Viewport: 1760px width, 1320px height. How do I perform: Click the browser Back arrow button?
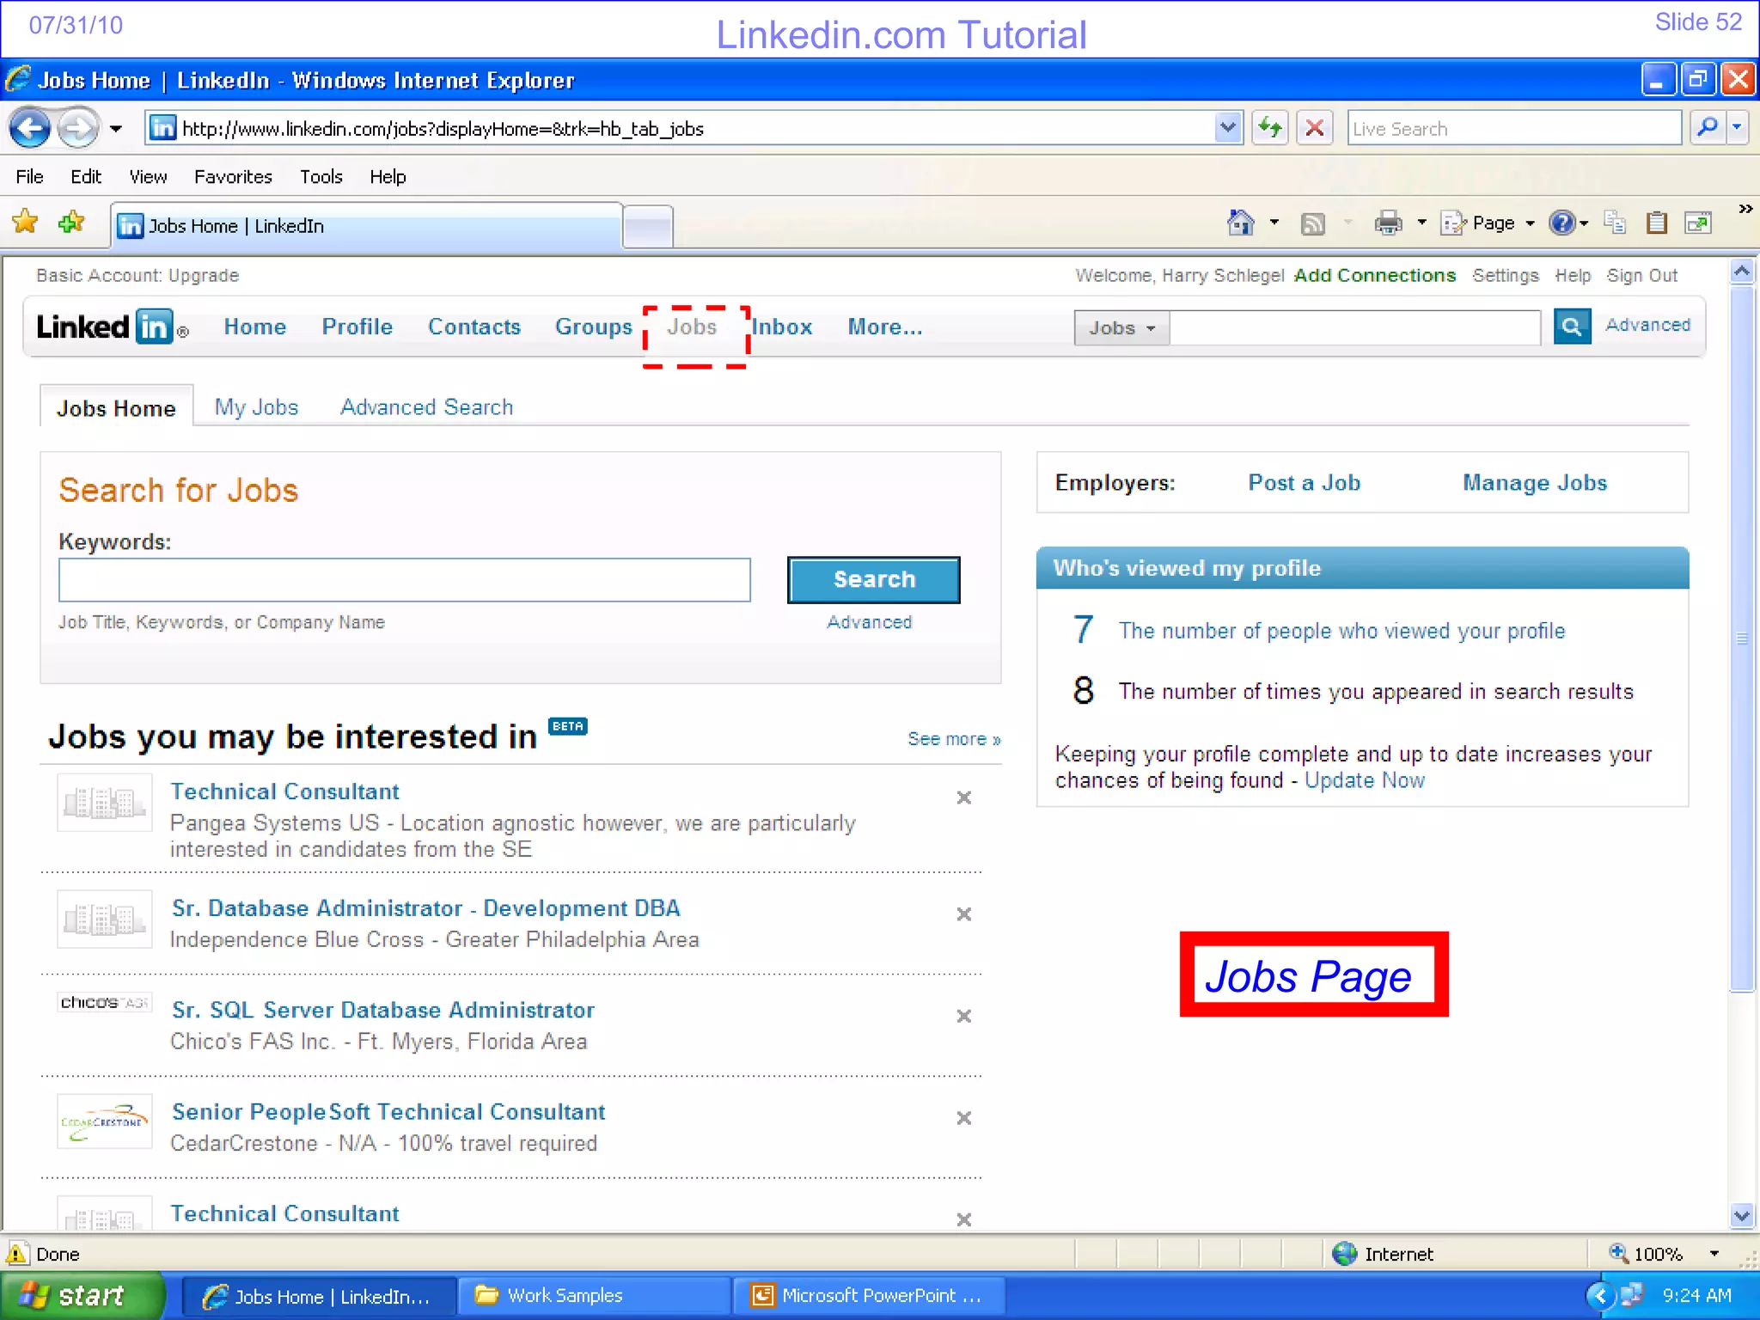[30, 129]
